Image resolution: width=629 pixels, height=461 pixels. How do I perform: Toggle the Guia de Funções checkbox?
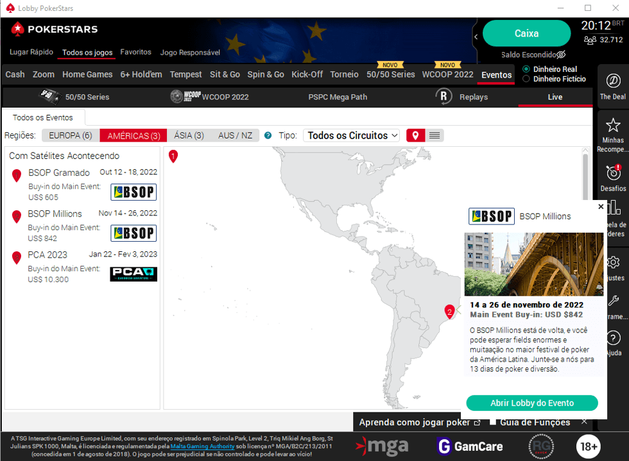pos(493,422)
